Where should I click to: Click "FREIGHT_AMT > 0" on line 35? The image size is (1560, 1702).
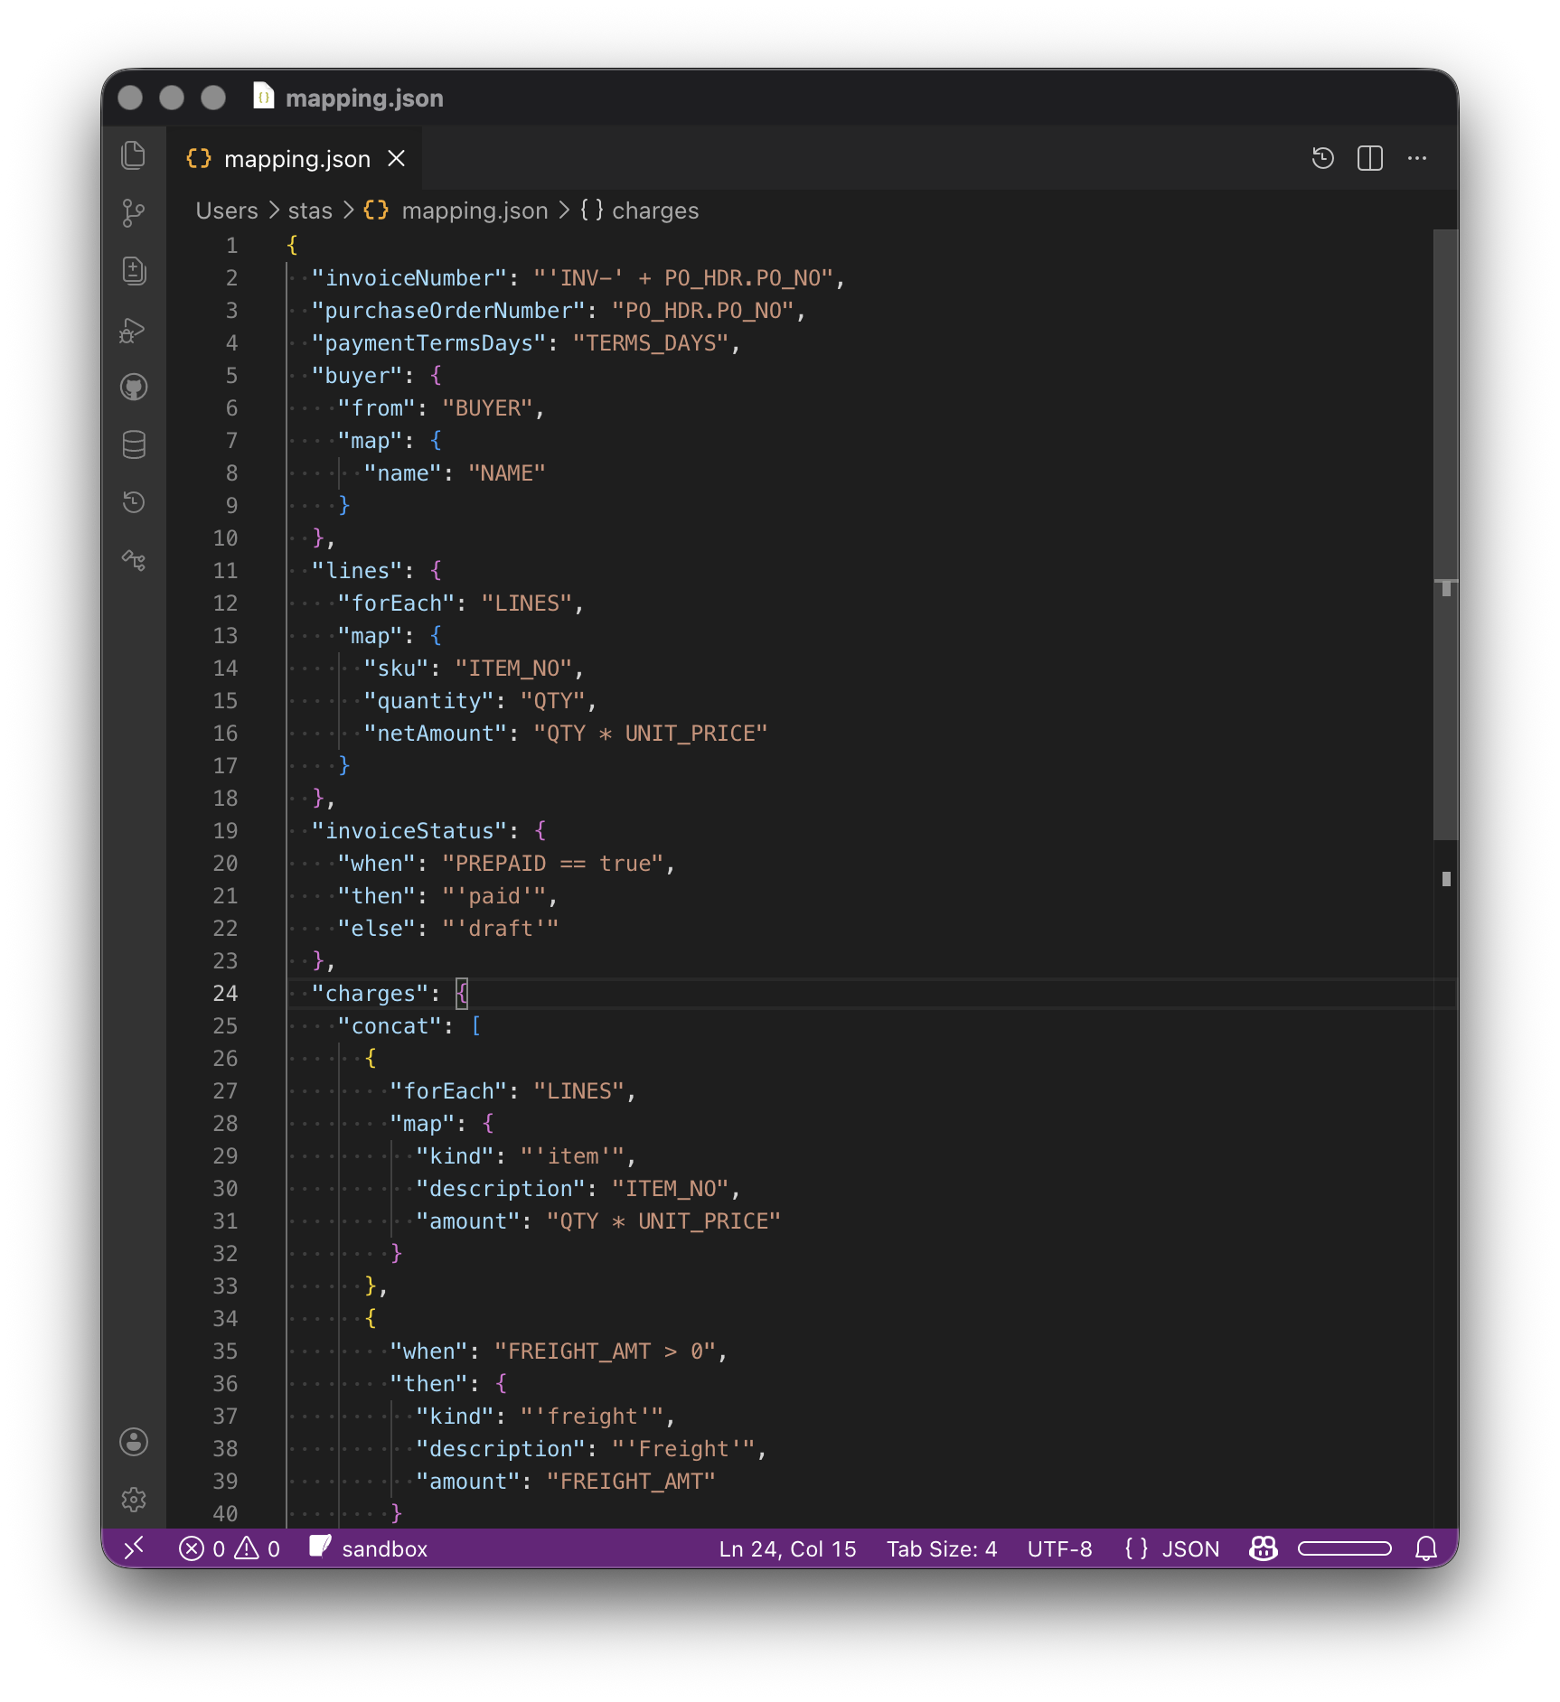point(606,1351)
